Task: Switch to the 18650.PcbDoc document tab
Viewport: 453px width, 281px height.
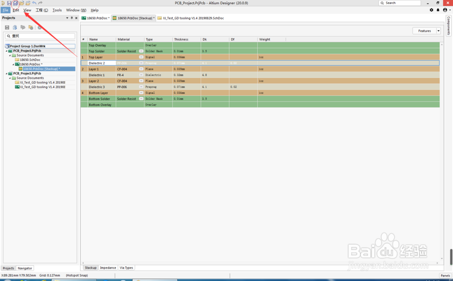Action: pyautogui.click(x=96, y=18)
